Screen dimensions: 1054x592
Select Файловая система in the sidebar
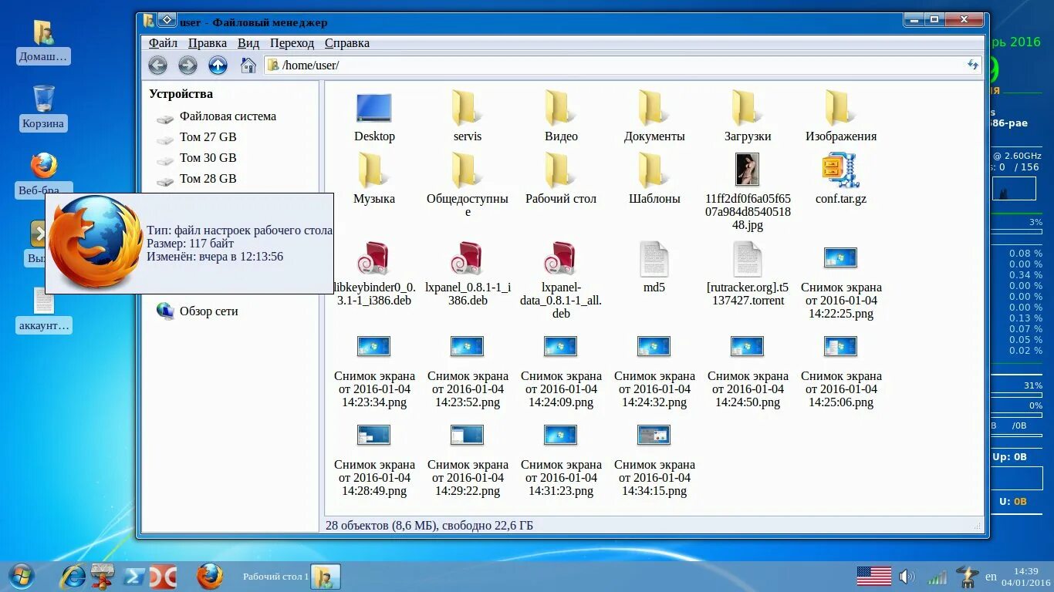click(x=216, y=116)
